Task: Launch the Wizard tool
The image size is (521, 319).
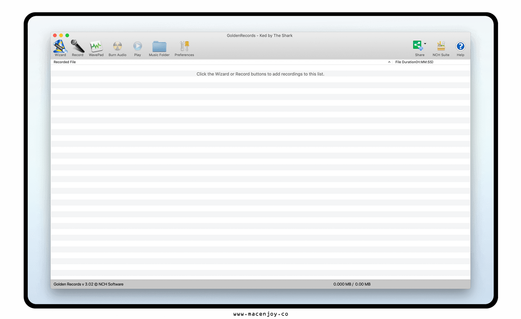Action: pyautogui.click(x=60, y=48)
